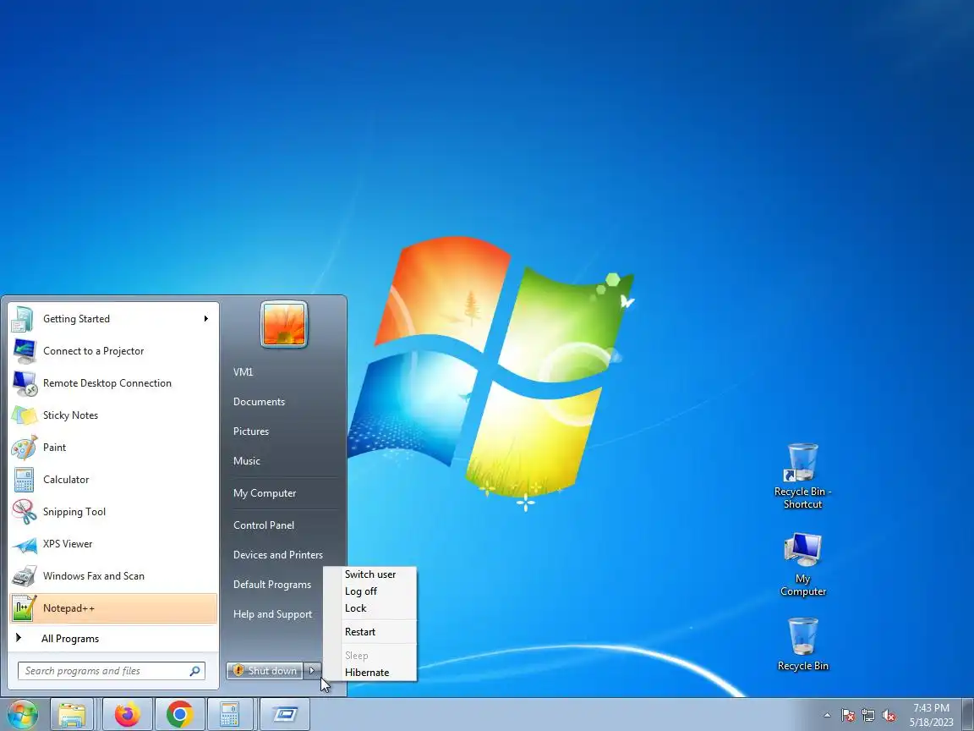Open Getting Started icon in Start menu

click(x=24, y=319)
